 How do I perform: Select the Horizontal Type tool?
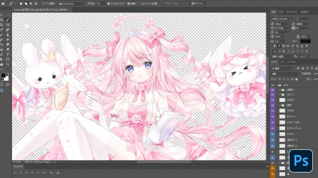pos(8,54)
